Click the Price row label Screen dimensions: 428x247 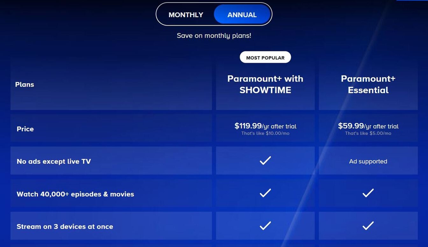pos(25,129)
